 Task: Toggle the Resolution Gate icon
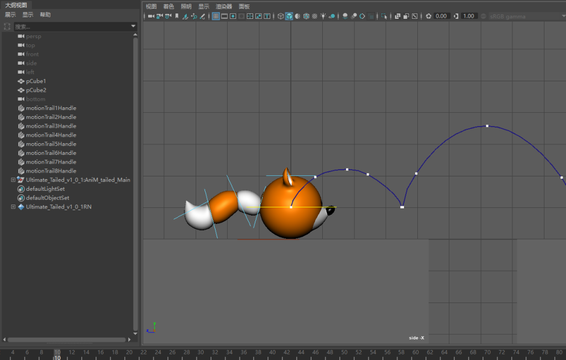click(233, 16)
